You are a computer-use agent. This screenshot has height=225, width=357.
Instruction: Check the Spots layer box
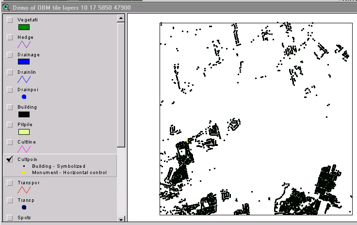coord(10,218)
